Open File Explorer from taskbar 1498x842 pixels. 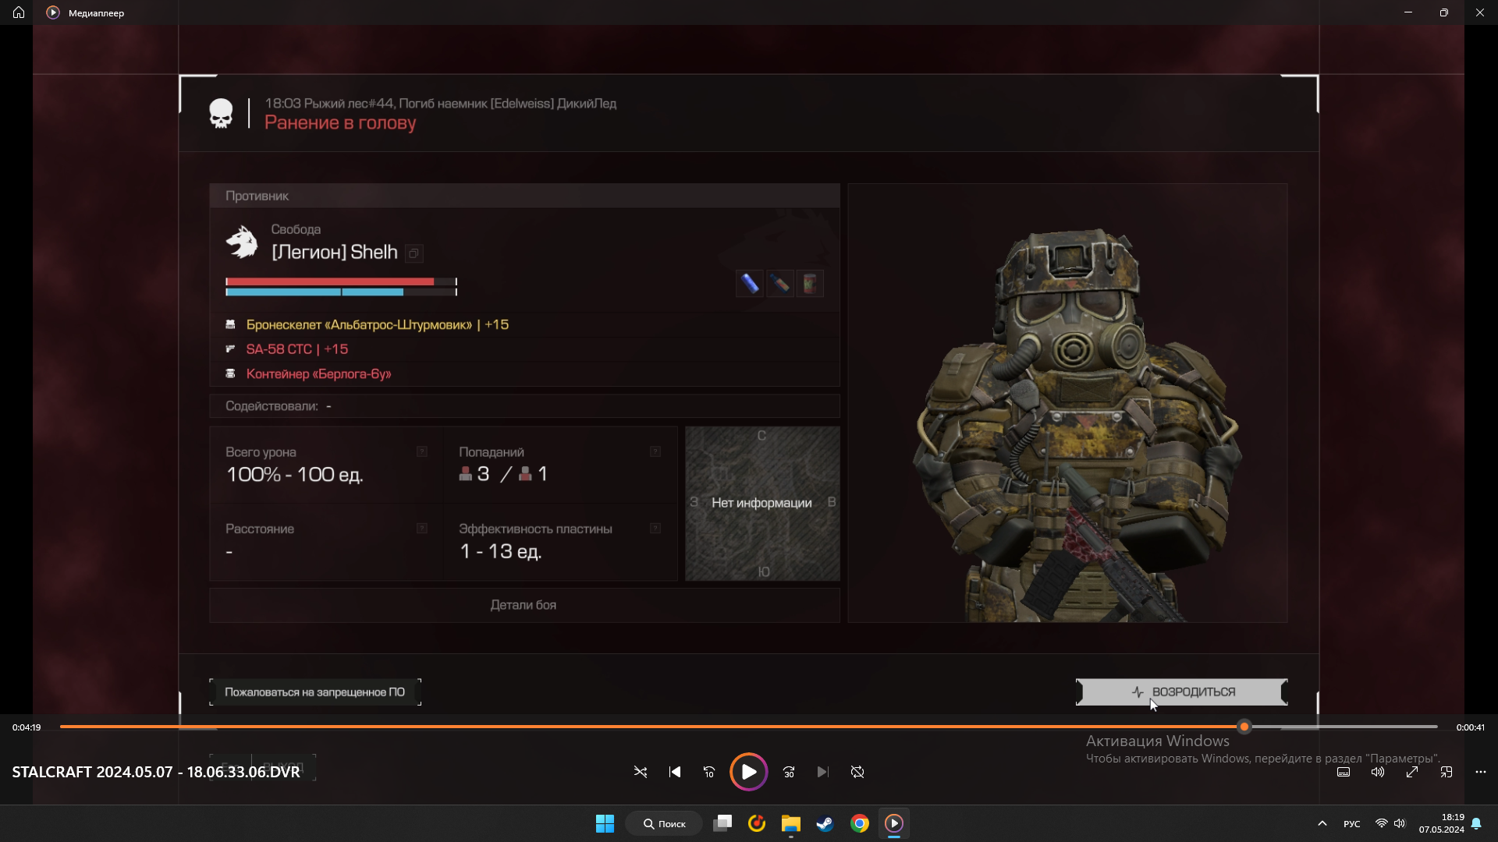pos(791,823)
